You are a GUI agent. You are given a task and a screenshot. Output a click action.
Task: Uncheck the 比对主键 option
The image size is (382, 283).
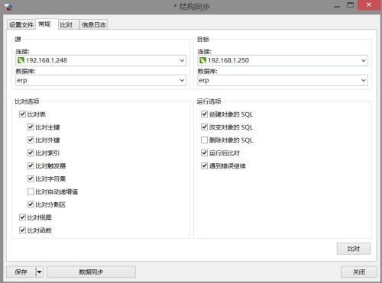click(31, 127)
